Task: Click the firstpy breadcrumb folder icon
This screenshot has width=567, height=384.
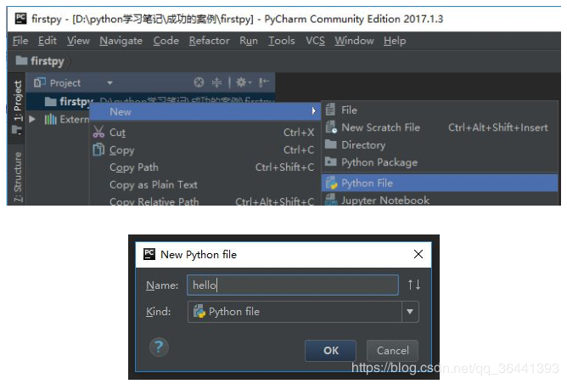Action: [22, 60]
